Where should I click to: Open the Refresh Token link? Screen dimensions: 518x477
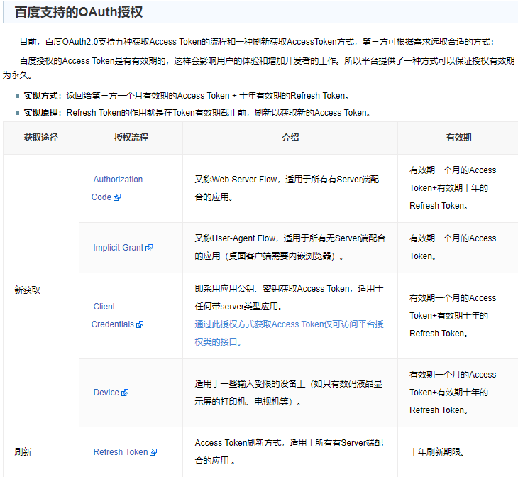pos(121,452)
